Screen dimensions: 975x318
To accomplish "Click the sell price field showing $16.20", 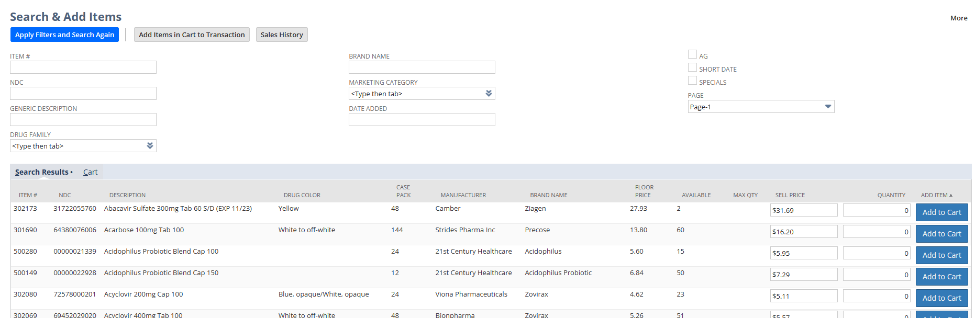I will pyautogui.click(x=803, y=232).
